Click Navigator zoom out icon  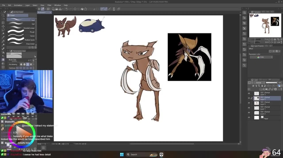tap(269, 39)
